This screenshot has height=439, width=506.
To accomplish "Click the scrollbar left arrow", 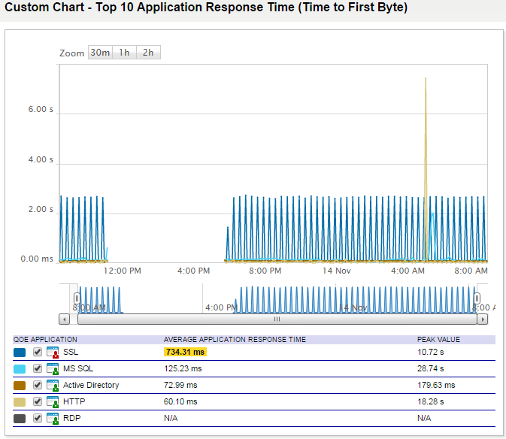I will pos(65,319).
